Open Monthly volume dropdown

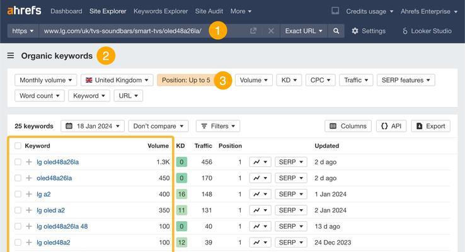(45, 80)
